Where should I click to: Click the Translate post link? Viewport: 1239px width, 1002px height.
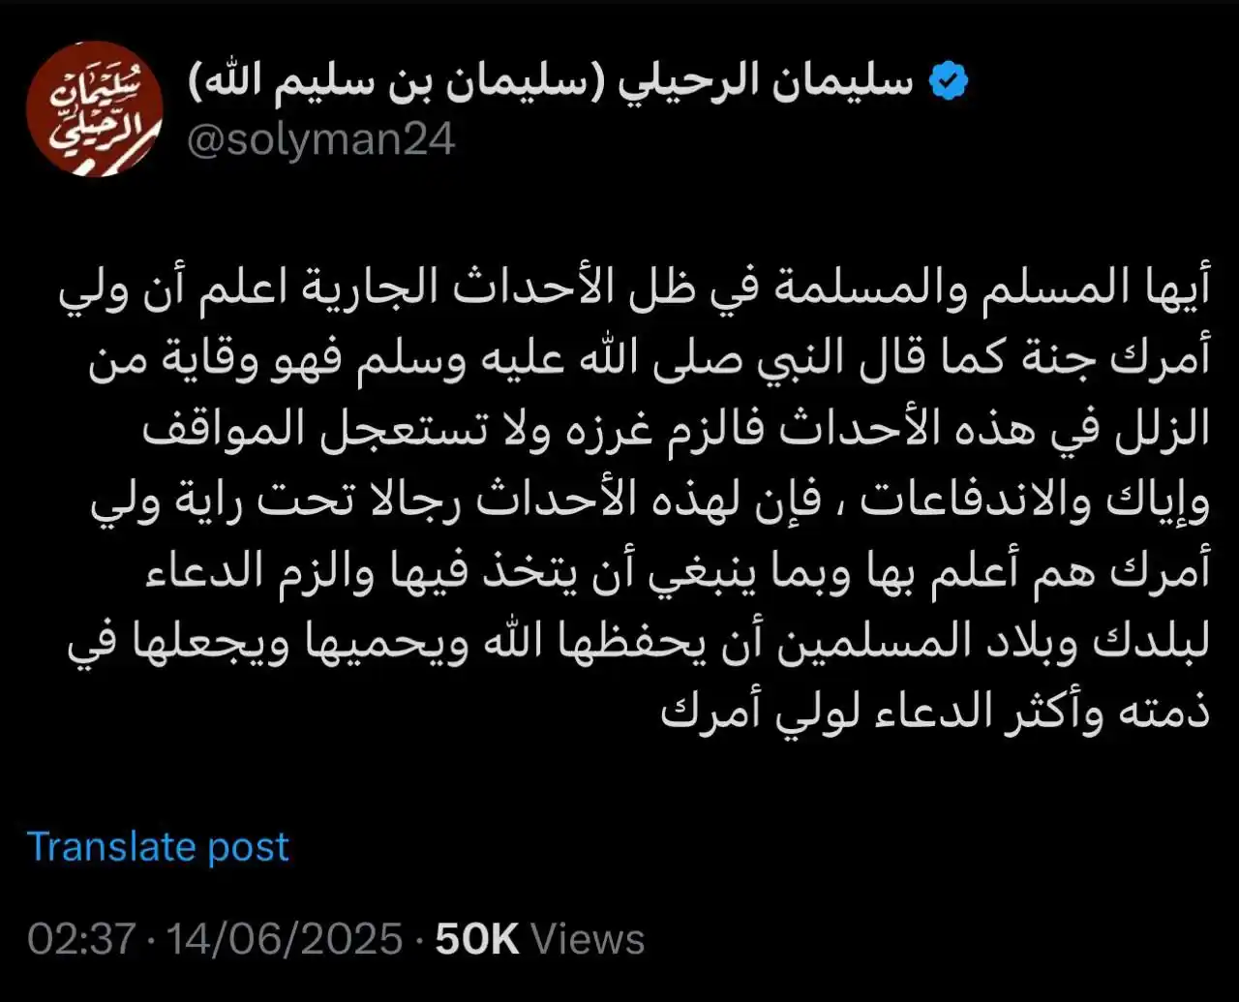click(158, 847)
